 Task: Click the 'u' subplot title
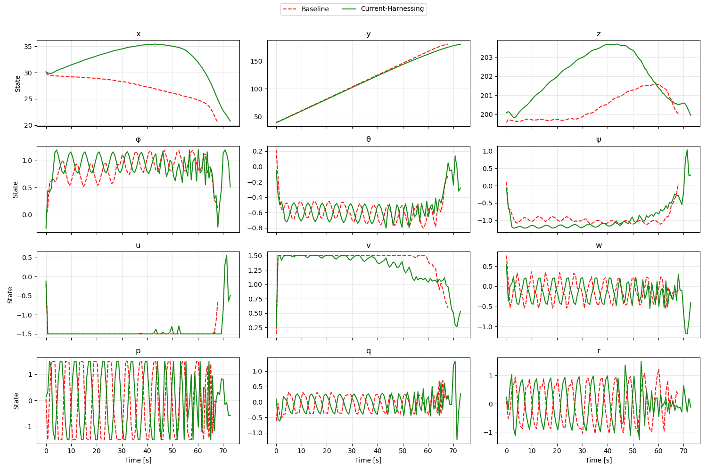click(138, 245)
